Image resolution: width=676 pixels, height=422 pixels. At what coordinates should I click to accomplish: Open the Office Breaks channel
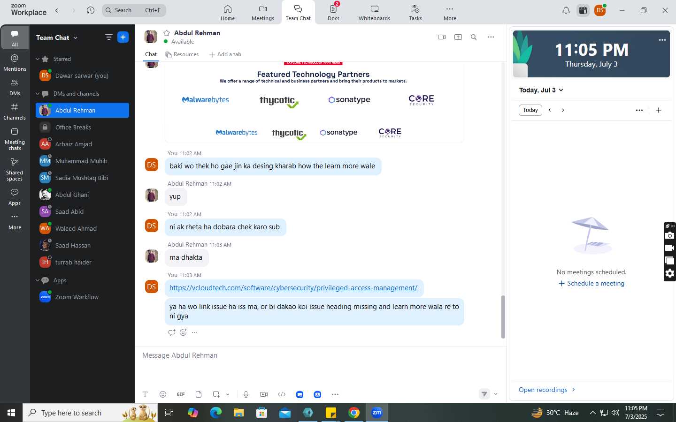click(82, 127)
